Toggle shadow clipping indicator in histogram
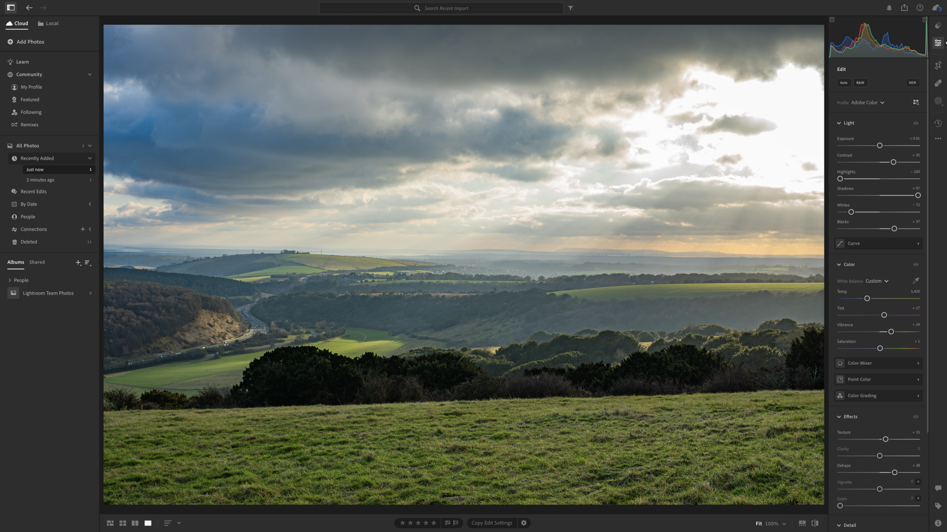The height and width of the screenshot is (532, 947). (x=832, y=19)
